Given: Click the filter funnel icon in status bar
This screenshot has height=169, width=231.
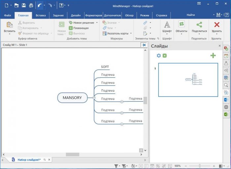Looking at the screenshot, I should 116,166.
